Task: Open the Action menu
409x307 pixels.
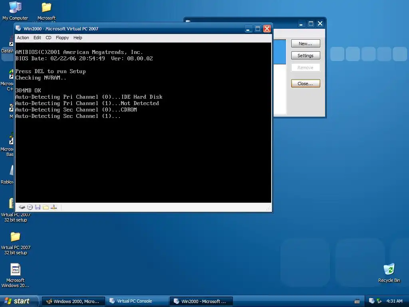Action: pos(23,38)
